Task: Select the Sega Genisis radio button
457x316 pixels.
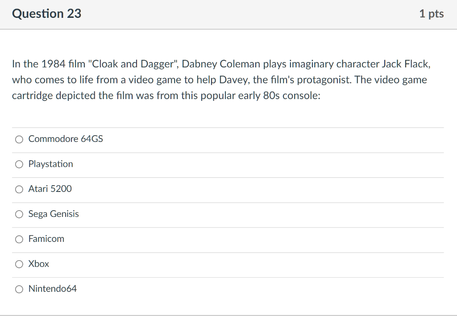Action: click(x=19, y=214)
